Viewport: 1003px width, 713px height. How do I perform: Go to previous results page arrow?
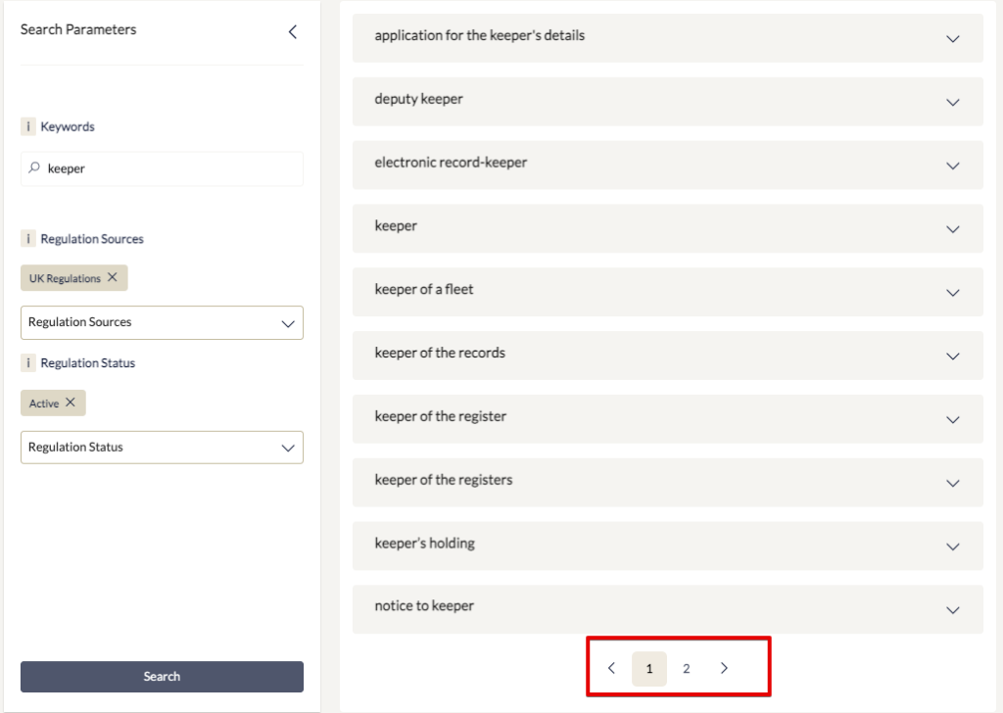tap(611, 668)
